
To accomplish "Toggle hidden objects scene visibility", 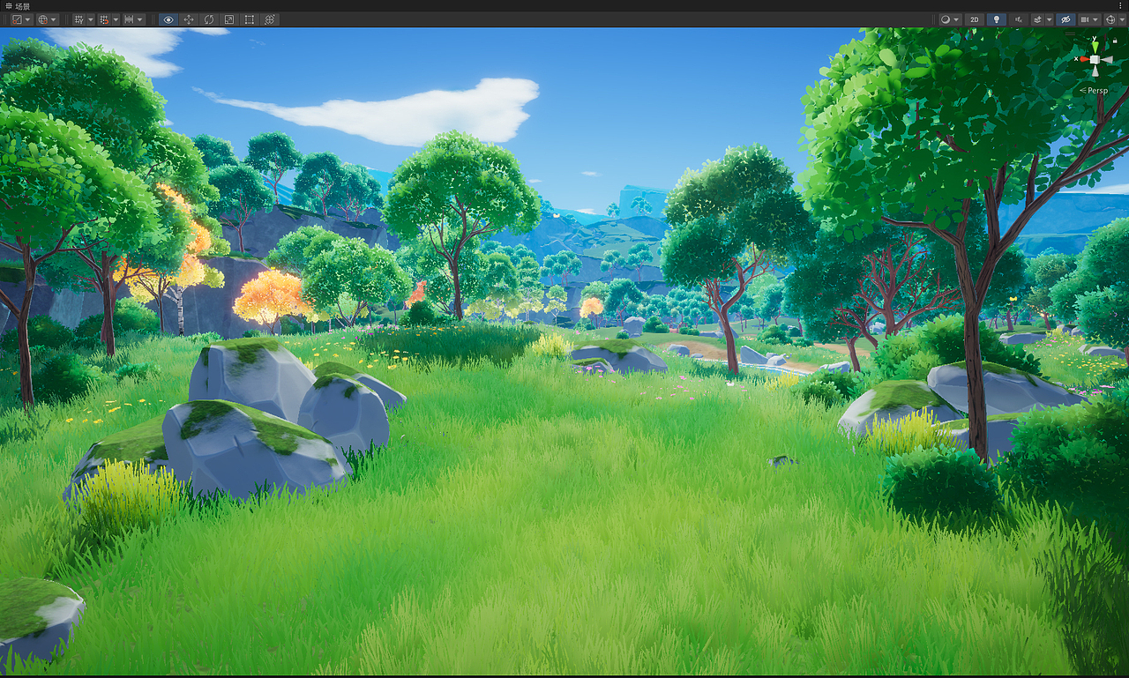I will (x=1065, y=19).
